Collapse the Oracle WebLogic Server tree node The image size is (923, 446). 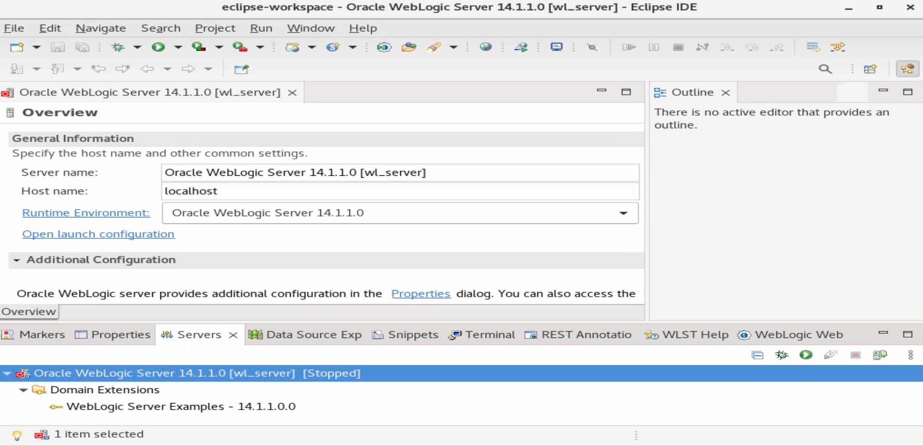[x=7, y=373]
